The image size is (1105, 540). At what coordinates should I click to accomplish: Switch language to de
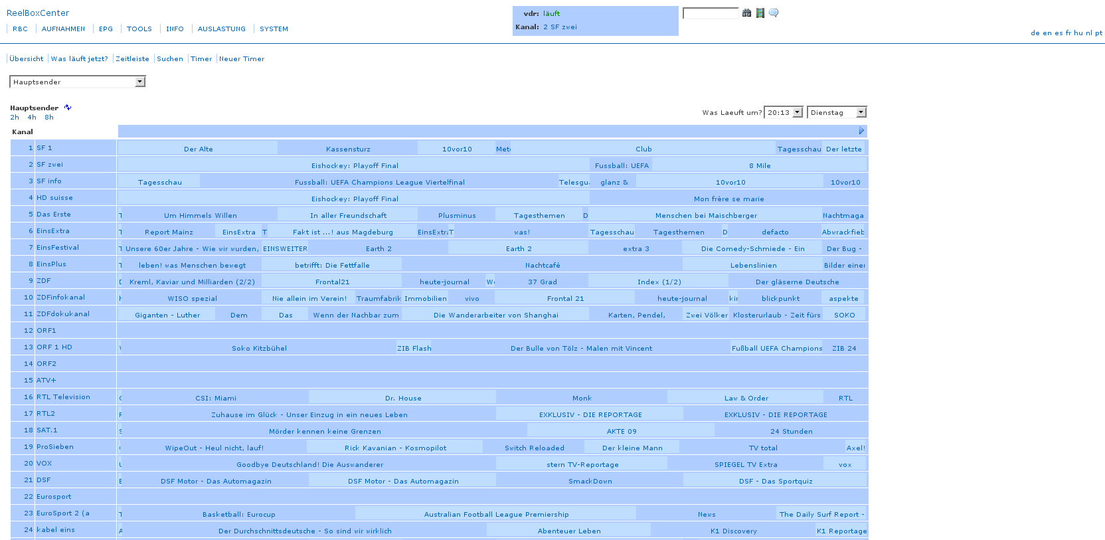[x=1035, y=33]
